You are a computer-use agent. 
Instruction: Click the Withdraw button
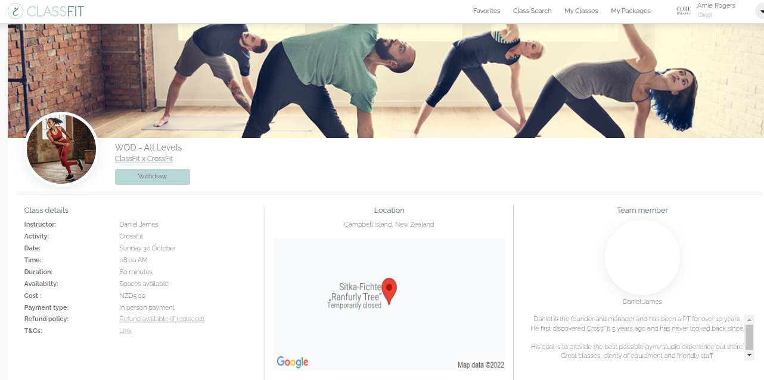click(153, 177)
